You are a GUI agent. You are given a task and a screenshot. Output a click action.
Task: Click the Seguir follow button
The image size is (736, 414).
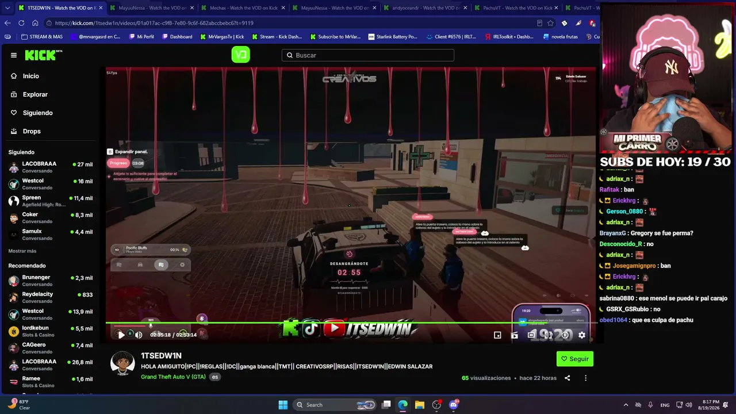point(575,359)
